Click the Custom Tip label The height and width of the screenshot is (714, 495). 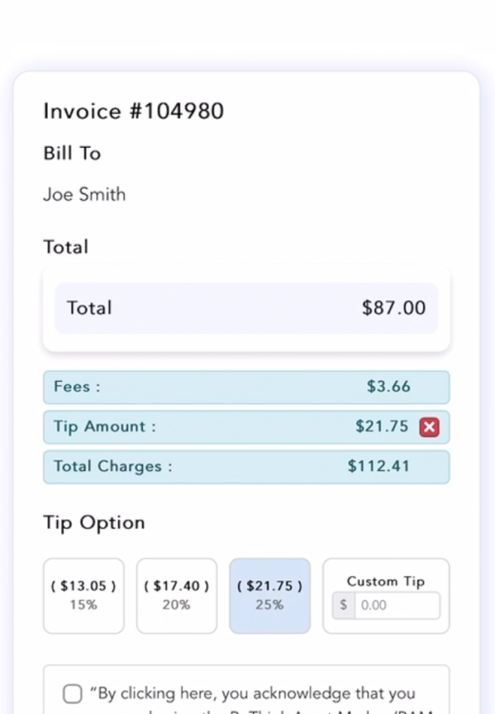pyautogui.click(x=385, y=581)
